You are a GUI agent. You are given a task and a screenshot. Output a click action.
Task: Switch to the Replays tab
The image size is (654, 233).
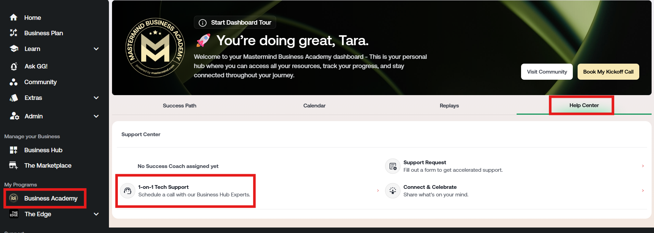point(449,105)
